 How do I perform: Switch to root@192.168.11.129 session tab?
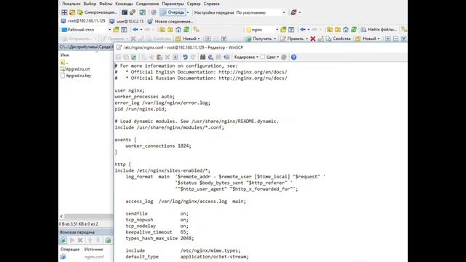pyautogui.click(x=84, y=21)
